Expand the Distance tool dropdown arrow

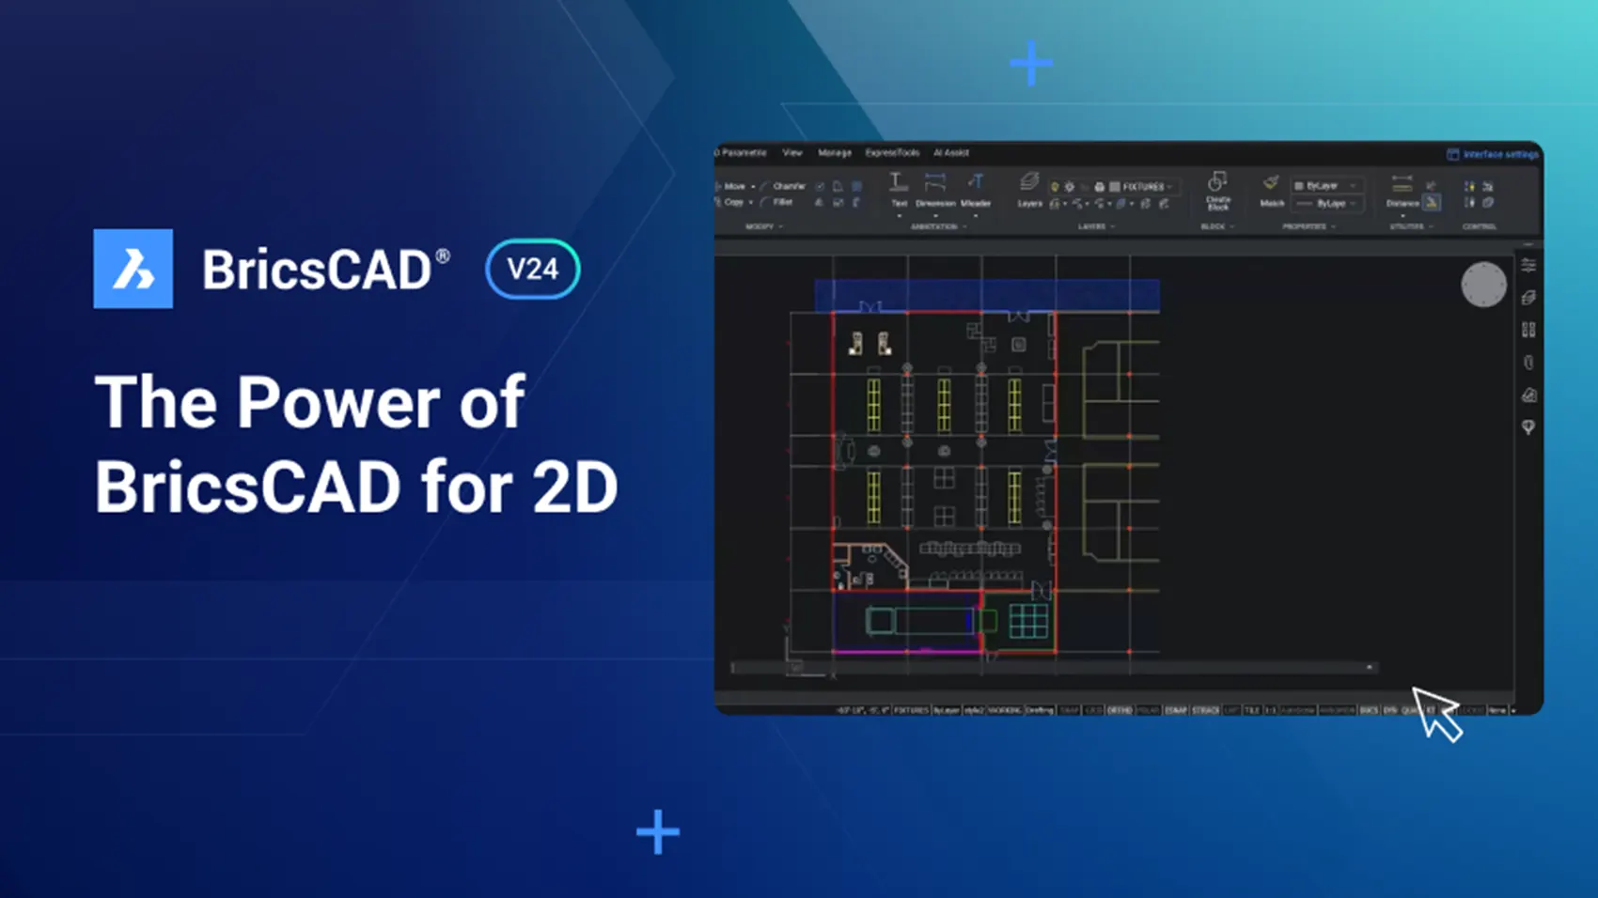click(x=1402, y=216)
